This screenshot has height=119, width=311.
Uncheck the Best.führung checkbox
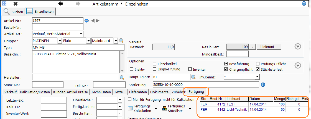(x=226, y=64)
